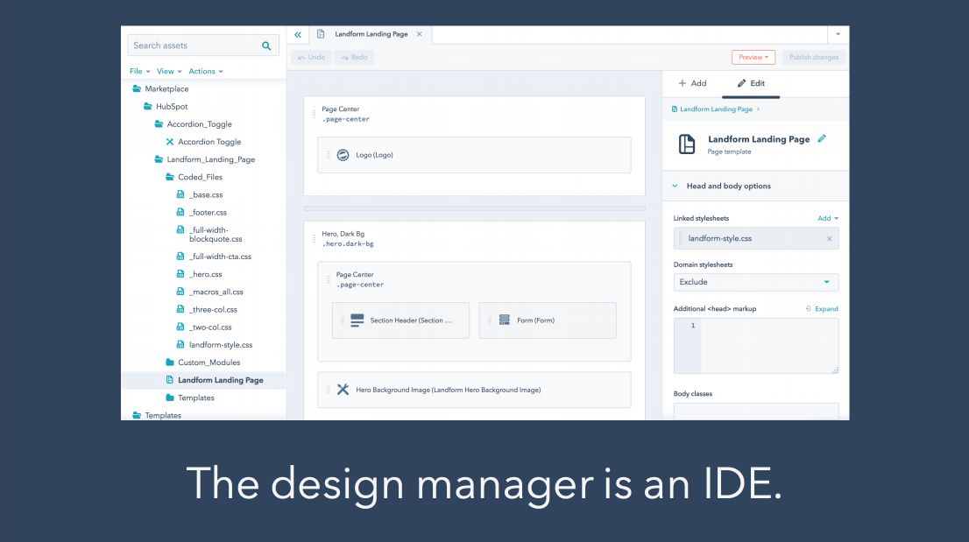Open Domain stylesheets Exclude dropdown

[755, 282]
